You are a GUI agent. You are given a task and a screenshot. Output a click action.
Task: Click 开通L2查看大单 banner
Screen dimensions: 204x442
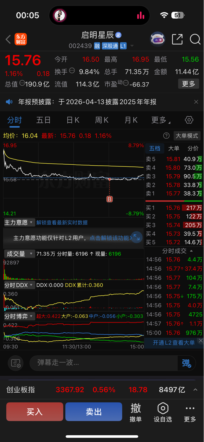pyautogui.click(x=173, y=343)
